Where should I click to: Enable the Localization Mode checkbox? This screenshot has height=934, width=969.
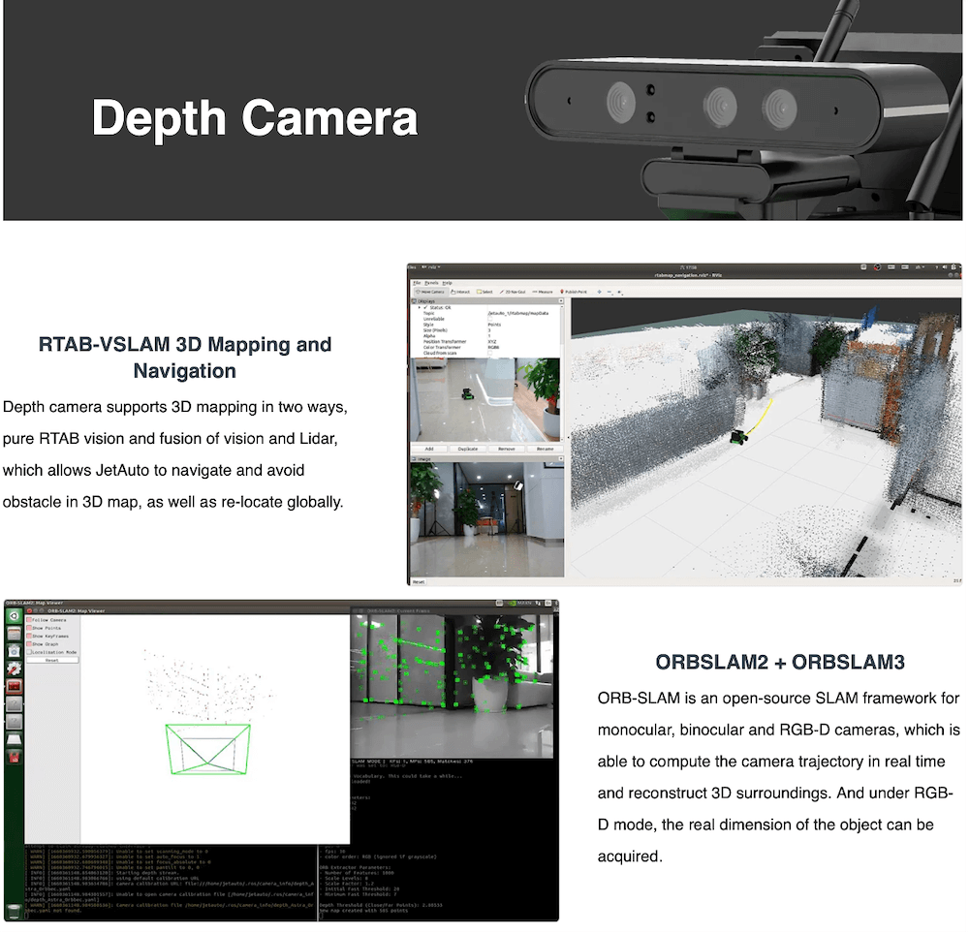(x=29, y=652)
